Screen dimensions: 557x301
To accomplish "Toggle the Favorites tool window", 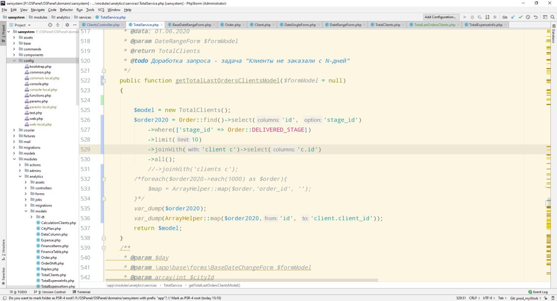I will (x=3, y=276).
